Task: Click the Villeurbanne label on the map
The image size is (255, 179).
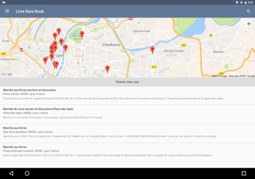Action: pos(111,45)
